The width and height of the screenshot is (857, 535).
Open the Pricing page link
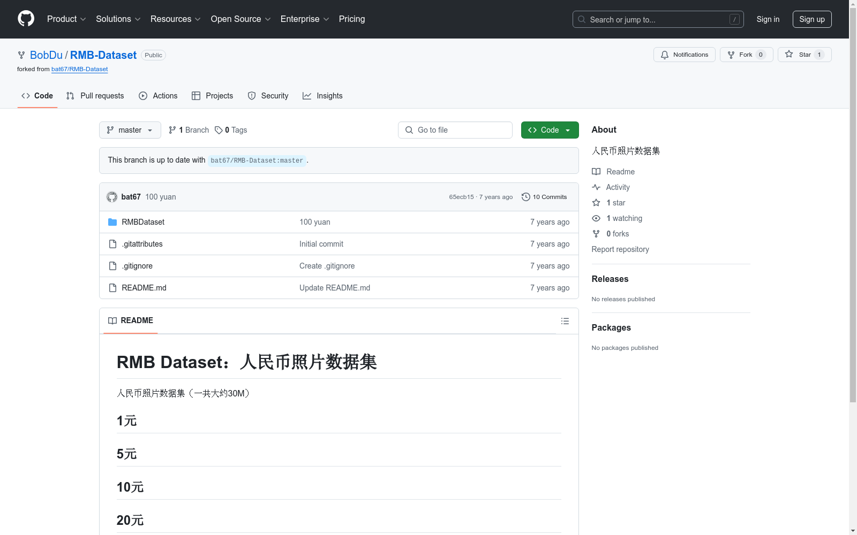pos(352,19)
